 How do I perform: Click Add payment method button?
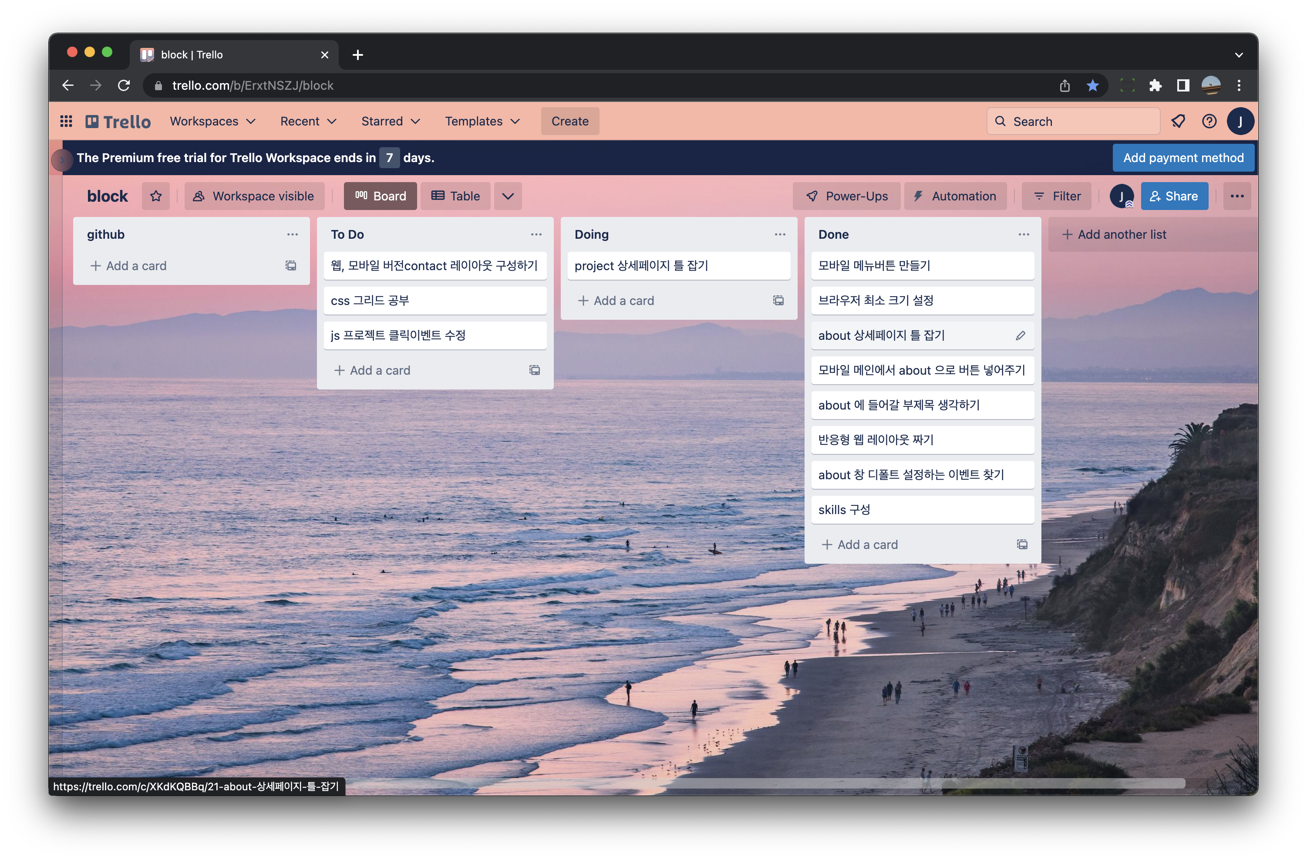pyautogui.click(x=1183, y=158)
